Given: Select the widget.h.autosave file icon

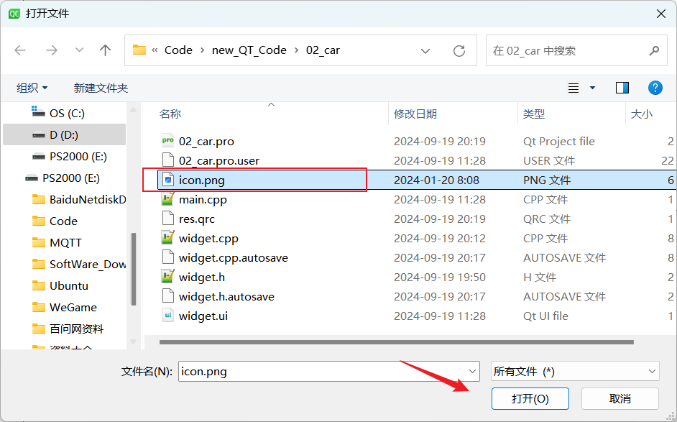Looking at the screenshot, I should click(167, 296).
